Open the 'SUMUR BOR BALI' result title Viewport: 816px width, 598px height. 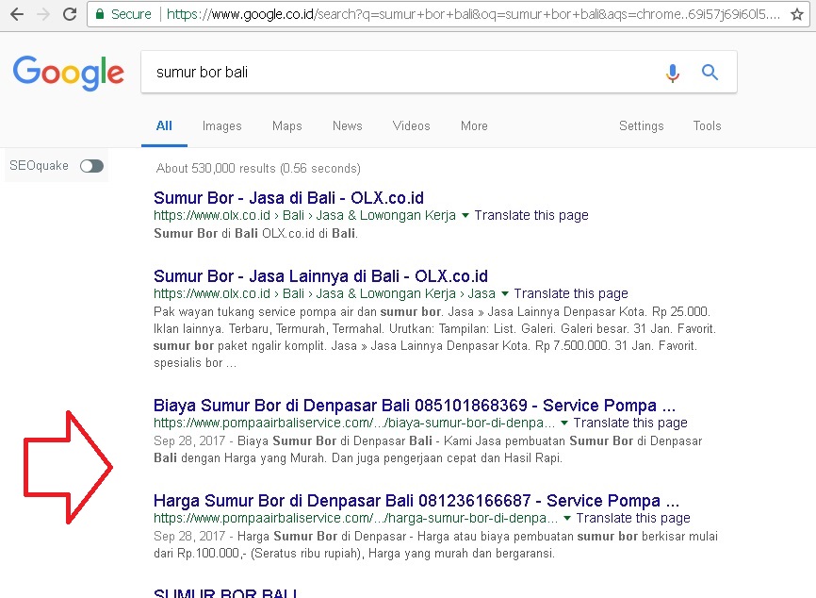pyautogui.click(x=225, y=592)
